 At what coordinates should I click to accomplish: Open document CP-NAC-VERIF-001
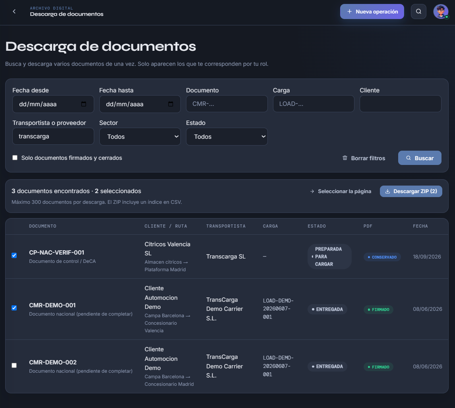(56, 253)
